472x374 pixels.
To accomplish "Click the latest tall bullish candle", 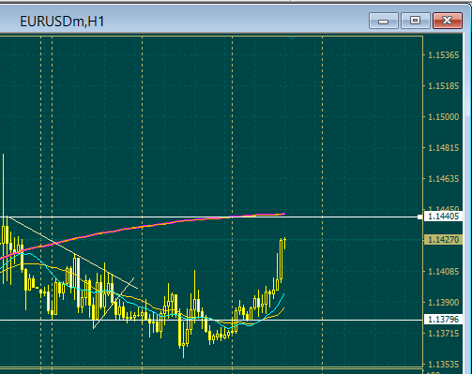I will point(281,260).
